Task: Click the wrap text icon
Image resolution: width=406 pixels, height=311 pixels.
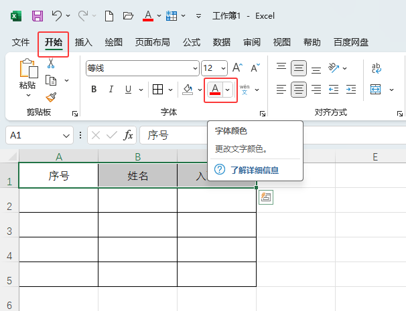Action: pos(377,68)
